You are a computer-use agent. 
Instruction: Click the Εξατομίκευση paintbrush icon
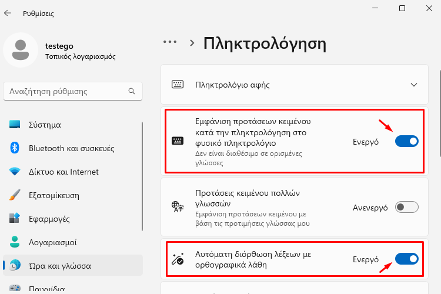click(15, 195)
